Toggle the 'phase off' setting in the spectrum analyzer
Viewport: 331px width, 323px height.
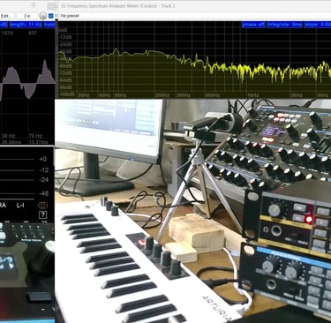point(253,25)
